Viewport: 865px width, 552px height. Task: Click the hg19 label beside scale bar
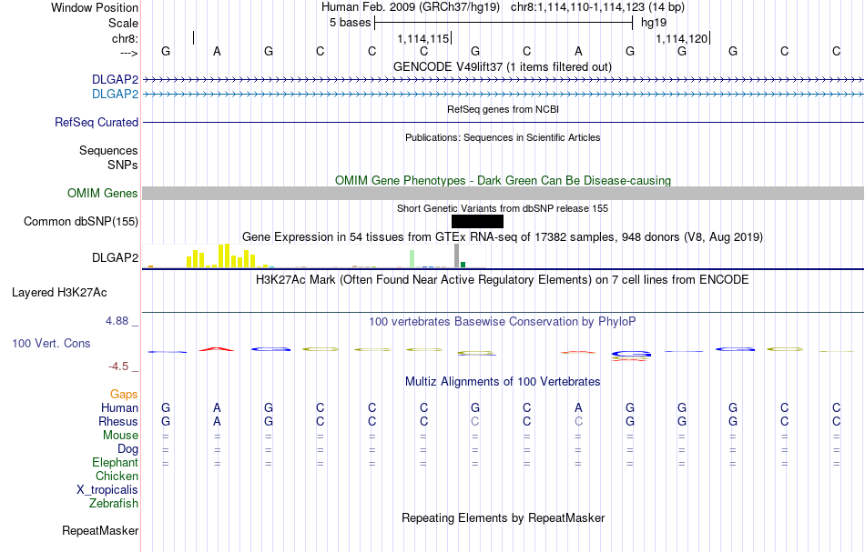pos(654,23)
